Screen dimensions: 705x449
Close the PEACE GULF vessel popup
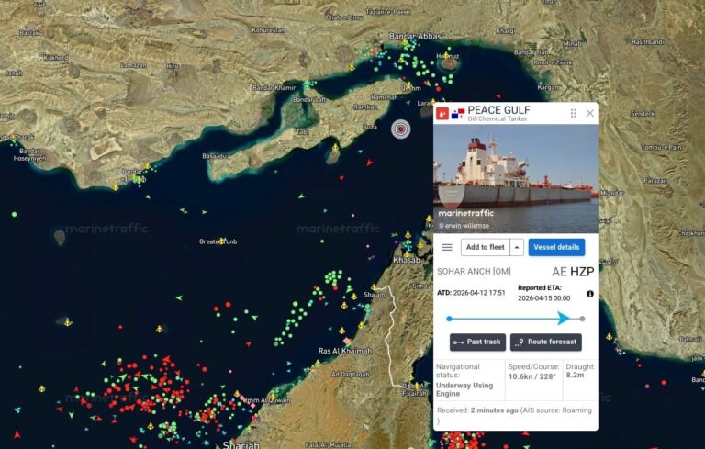coord(590,113)
